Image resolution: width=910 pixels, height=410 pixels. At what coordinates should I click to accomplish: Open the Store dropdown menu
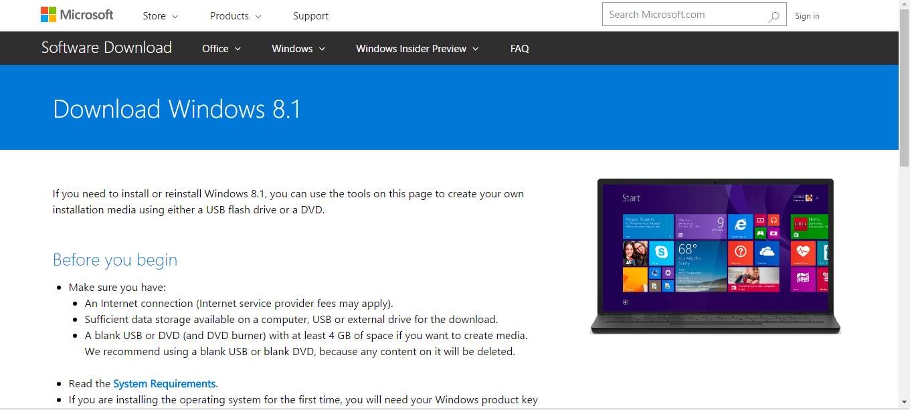pos(161,16)
